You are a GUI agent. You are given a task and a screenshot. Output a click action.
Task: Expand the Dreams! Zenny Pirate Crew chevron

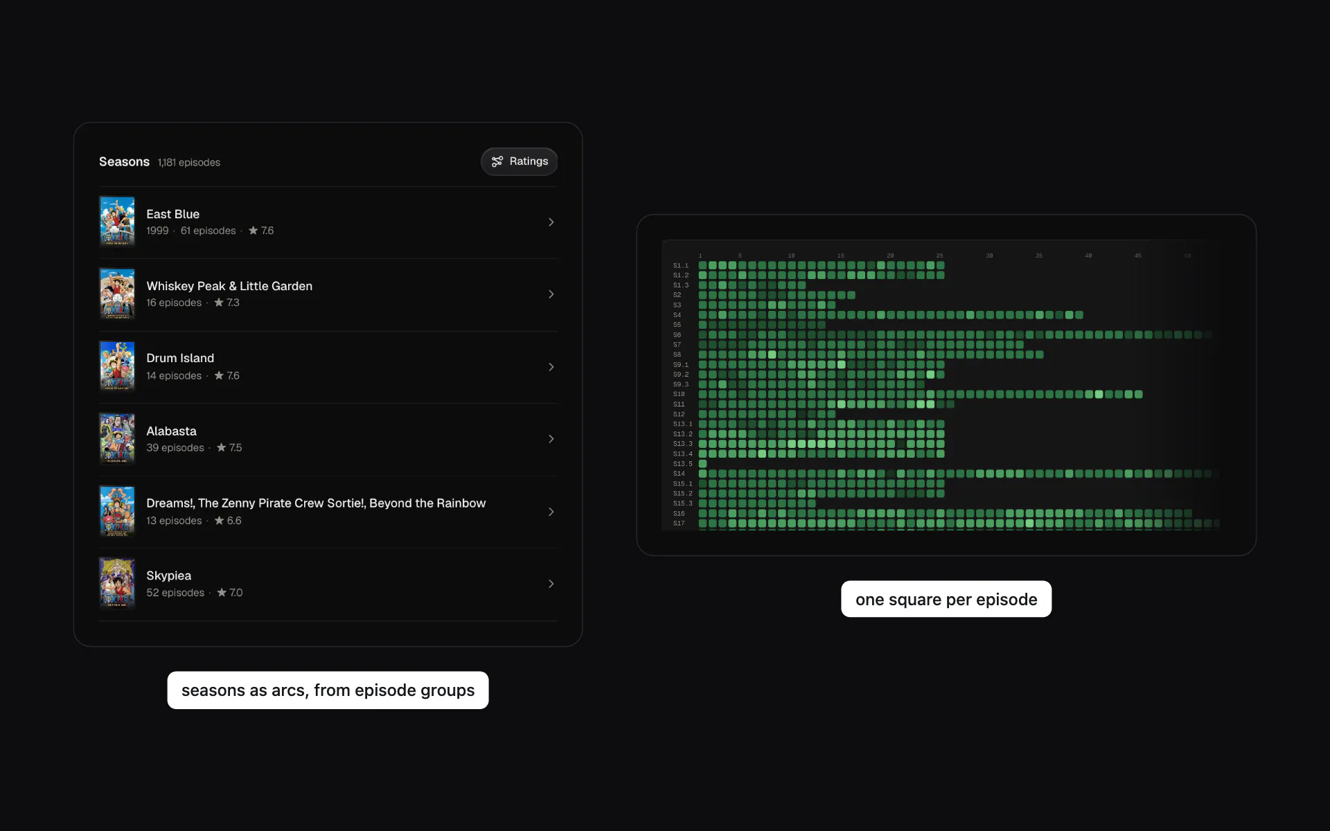(551, 512)
